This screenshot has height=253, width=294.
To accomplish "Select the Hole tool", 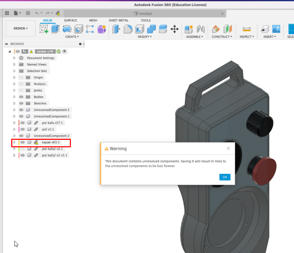I will (79, 29).
